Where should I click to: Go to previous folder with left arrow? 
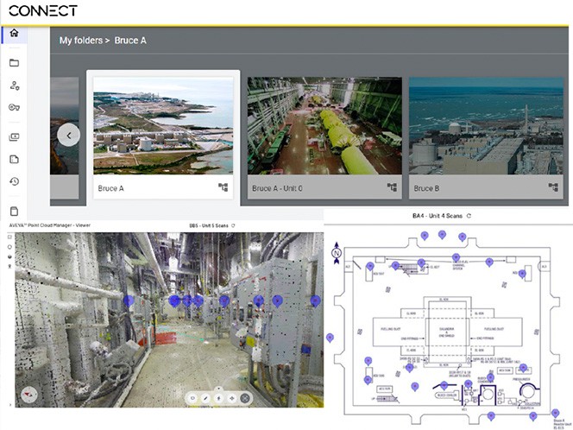[x=69, y=135]
